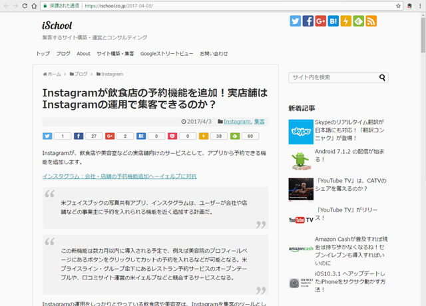Click the Instagram category link by date
426x306 pixels.
[237, 122]
